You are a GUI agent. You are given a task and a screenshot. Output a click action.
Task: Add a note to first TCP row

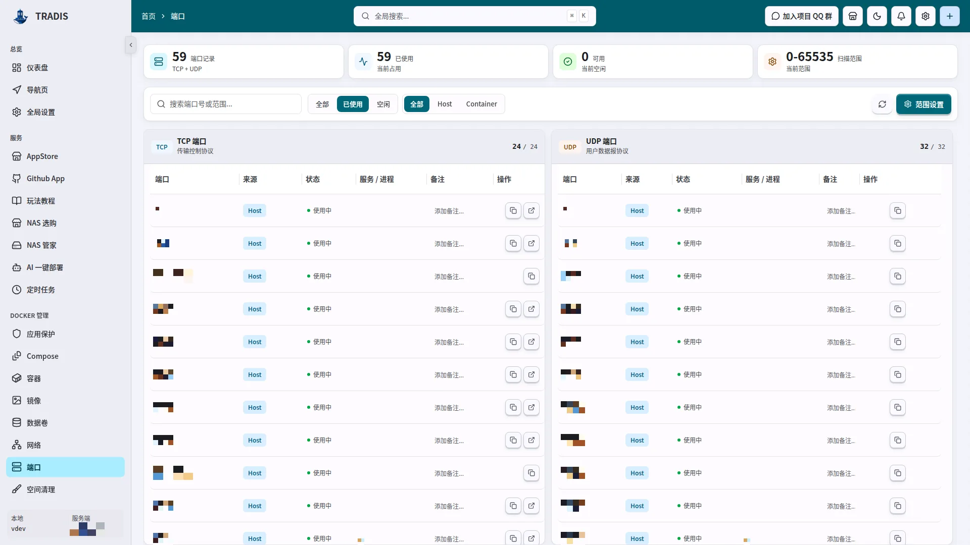[449, 211]
